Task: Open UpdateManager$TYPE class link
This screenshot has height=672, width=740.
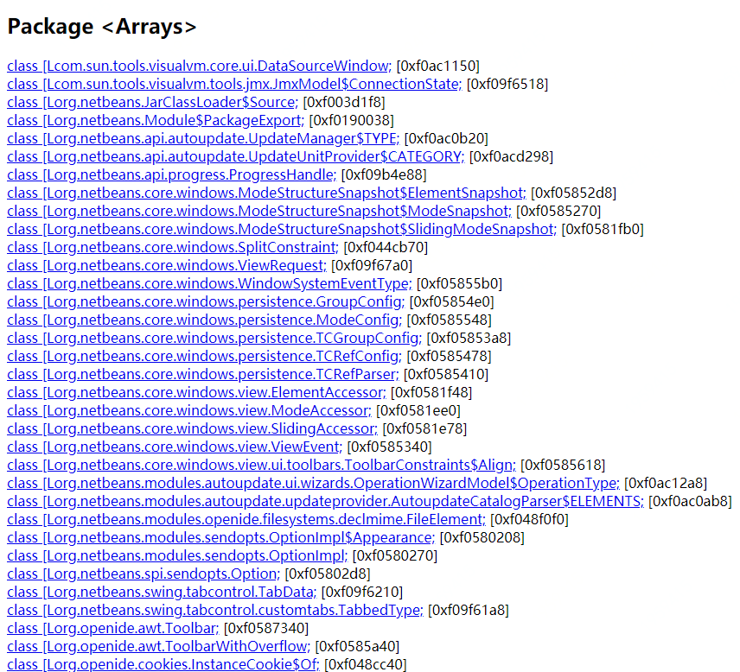Action: (203, 139)
